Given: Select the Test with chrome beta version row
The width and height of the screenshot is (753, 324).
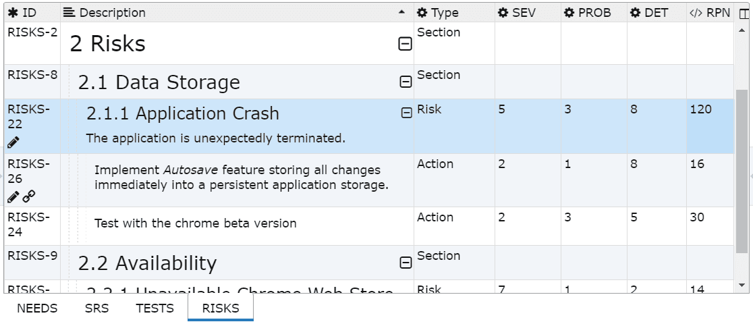Looking at the screenshot, I should pyautogui.click(x=196, y=223).
